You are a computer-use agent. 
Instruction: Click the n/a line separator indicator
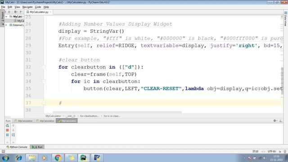(x=263, y=151)
